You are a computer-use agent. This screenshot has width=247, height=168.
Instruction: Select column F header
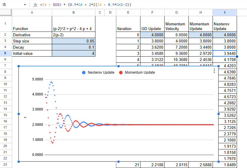pos(152,12)
